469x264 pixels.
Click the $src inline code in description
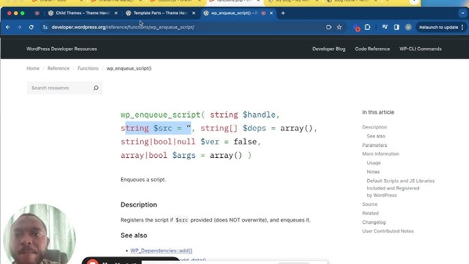click(x=182, y=220)
